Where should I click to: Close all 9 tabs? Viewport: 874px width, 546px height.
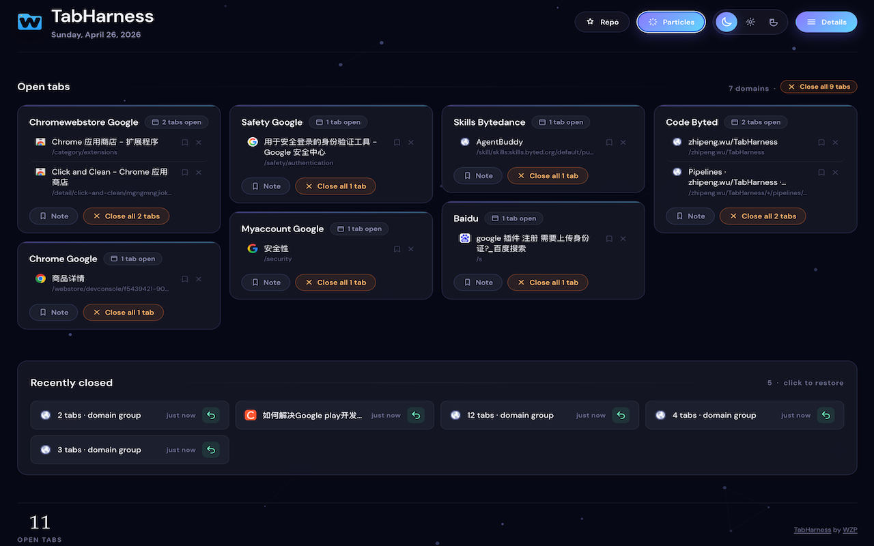(819, 87)
